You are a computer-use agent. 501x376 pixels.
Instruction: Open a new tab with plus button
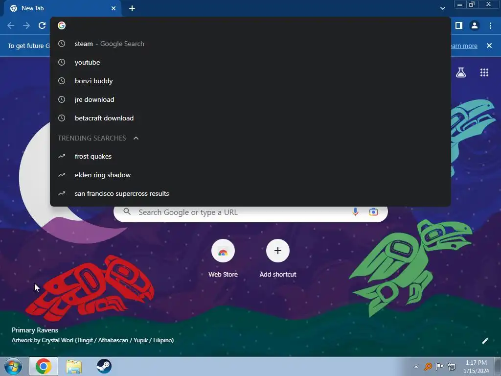pyautogui.click(x=132, y=8)
